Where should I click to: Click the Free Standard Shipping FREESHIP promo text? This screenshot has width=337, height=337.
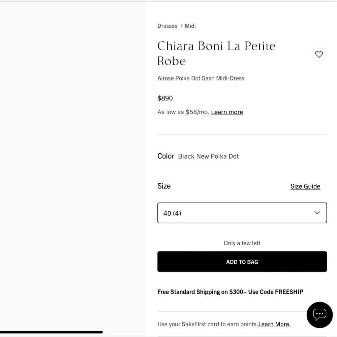(x=230, y=292)
